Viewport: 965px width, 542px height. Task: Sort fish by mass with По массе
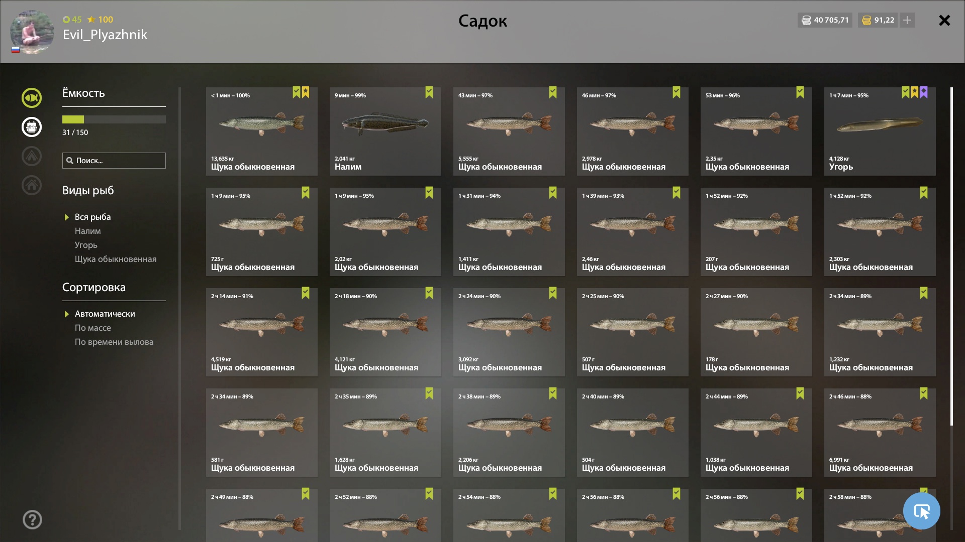93,328
